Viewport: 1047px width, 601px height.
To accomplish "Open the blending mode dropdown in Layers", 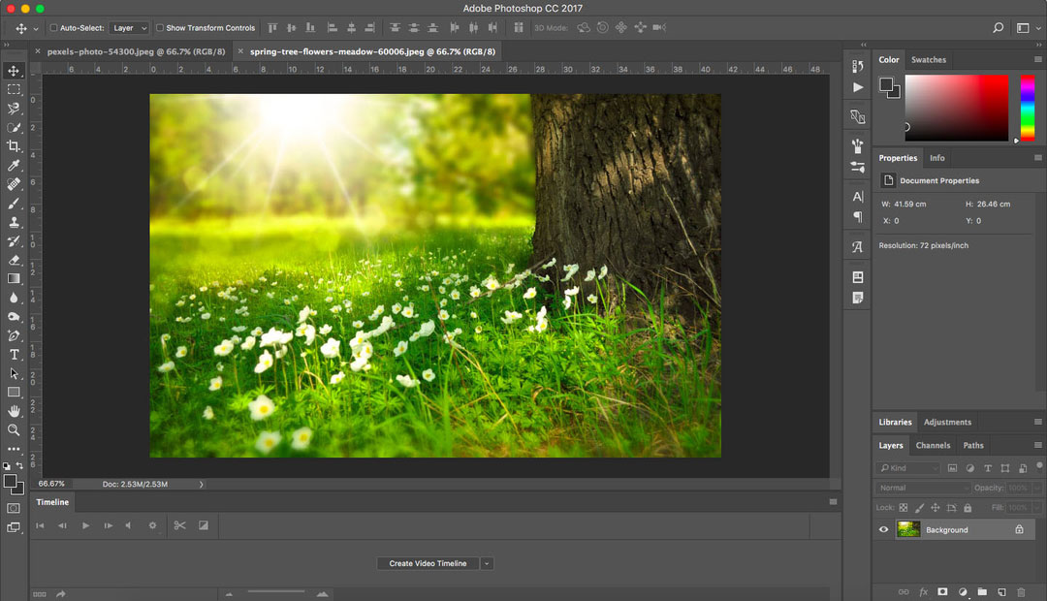I will point(921,488).
